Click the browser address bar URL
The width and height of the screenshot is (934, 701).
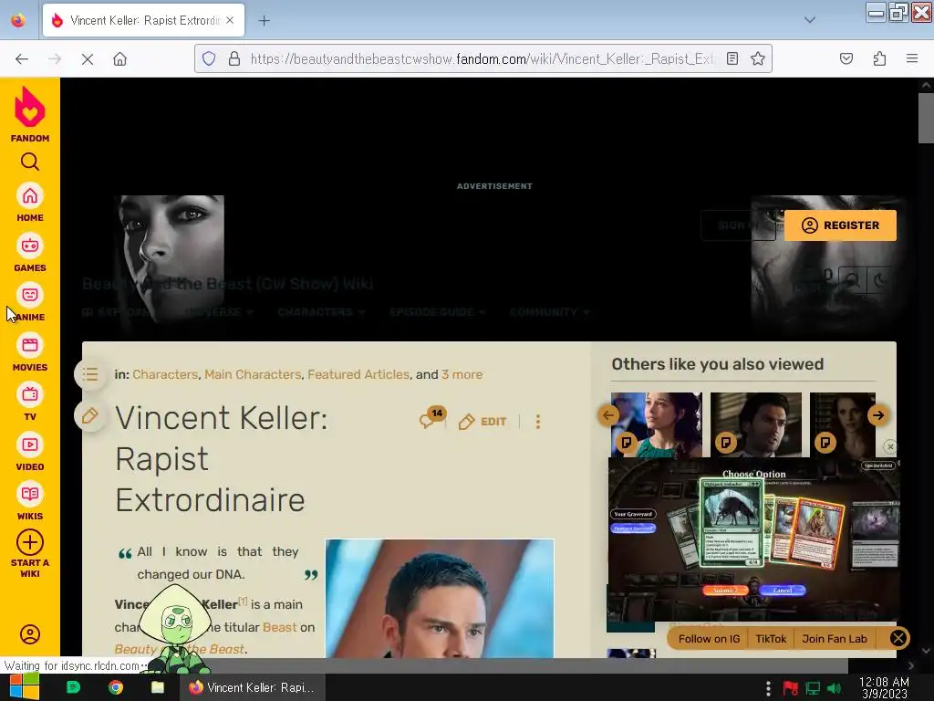click(x=483, y=58)
